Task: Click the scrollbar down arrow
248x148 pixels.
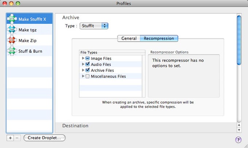Action: tap(239, 130)
